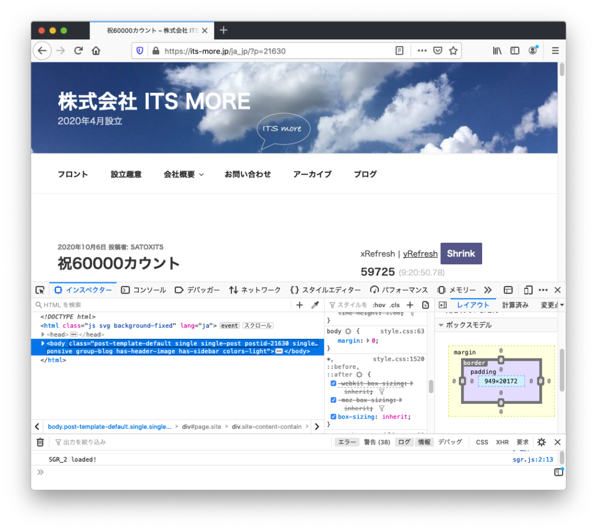The height and width of the screenshot is (531, 597).
Task: Reload the page with the refresh button
Action: (78, 51)
